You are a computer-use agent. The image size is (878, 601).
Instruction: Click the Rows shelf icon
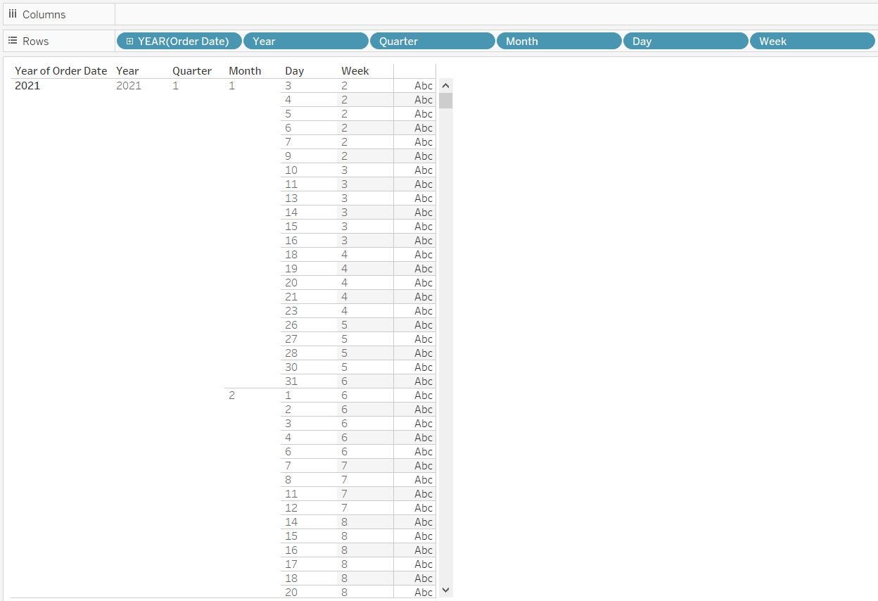click(14, 41)
